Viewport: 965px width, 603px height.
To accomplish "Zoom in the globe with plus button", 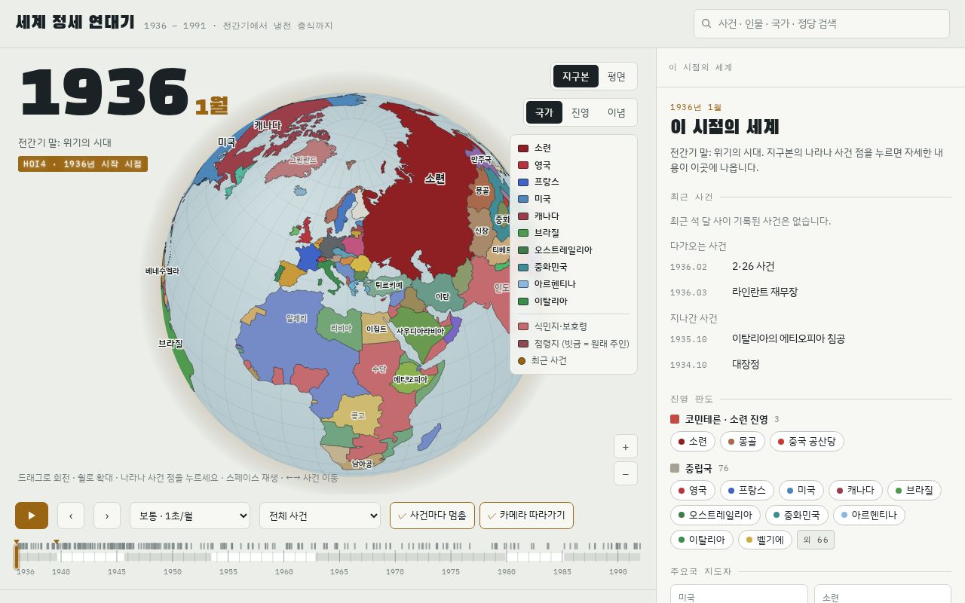I will [625, 446].
